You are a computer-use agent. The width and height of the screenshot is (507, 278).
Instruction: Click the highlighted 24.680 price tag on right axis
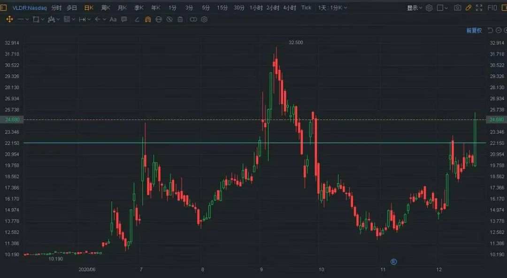(x=496, y=120)
